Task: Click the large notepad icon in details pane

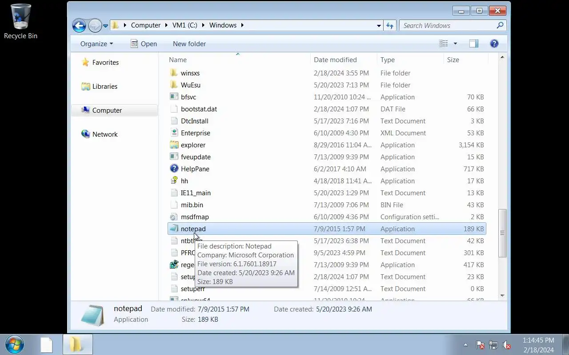Action: click(x=92, y=315)
